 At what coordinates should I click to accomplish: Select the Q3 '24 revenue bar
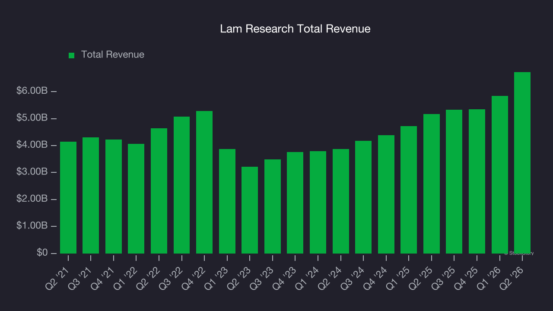[x=363, y=197]
